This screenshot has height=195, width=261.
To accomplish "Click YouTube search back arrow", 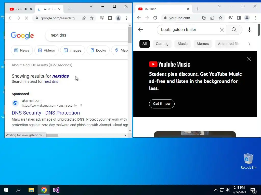I will 140,30.
